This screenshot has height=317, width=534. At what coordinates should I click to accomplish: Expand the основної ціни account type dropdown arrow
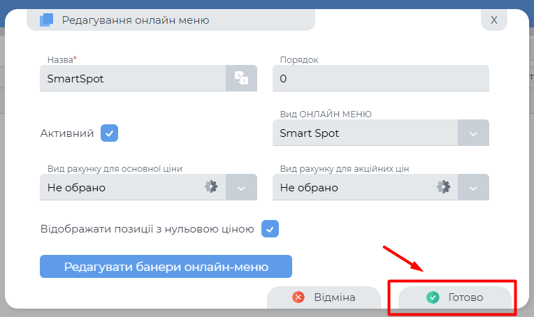(241, 187)
